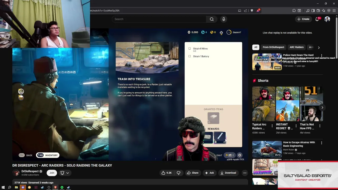Check the Obtain 1 Battery checkbox
Viewport: 338px width, 190px height.
pyautogui.click(x=190, y=56)
